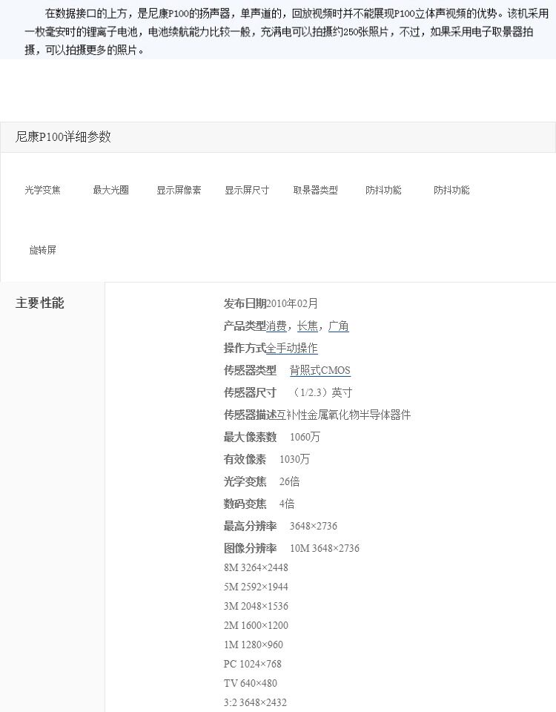Open the 消费 product type link
This screenshot has height=712, width=556.
tap(277, 326)
